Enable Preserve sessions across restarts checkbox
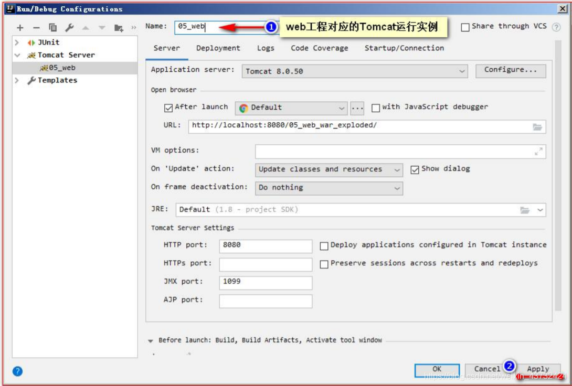The height and width of the screenshot is (386, 572). (x=324, y=264)
